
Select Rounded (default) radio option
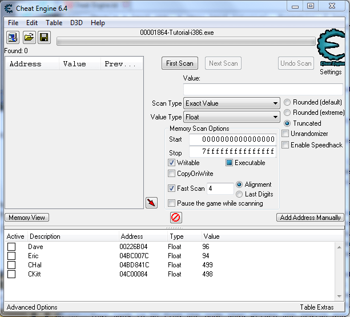[x=287, y=102]
